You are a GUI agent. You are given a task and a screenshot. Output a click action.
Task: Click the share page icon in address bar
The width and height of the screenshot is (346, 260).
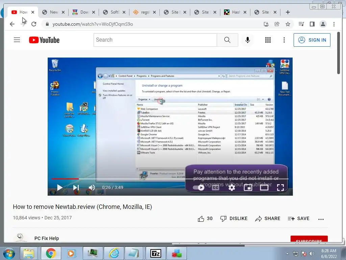click(x=277, y=24)
